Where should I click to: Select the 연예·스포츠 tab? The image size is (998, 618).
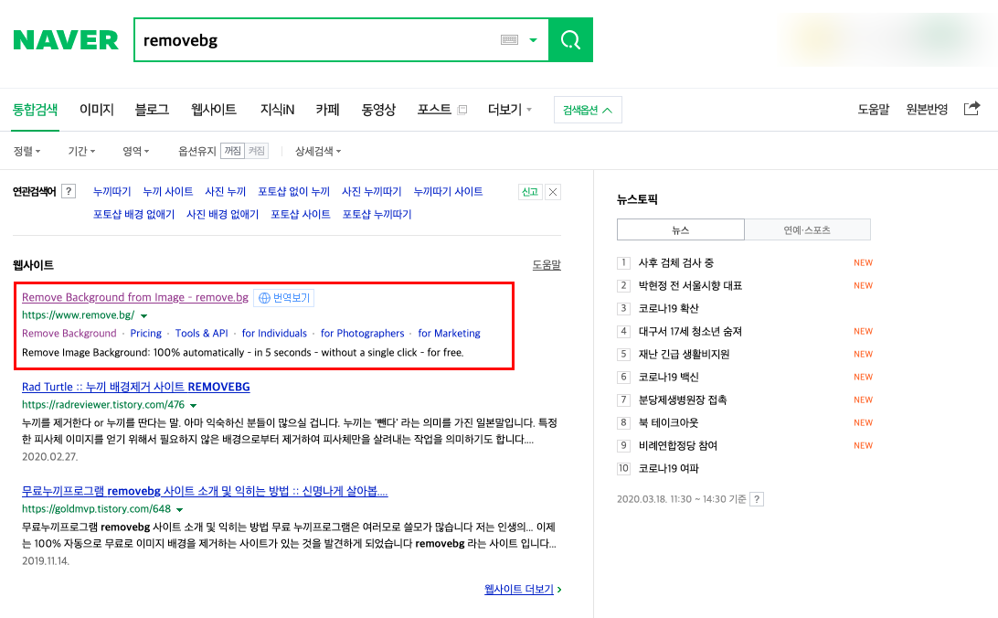[807, 229]
